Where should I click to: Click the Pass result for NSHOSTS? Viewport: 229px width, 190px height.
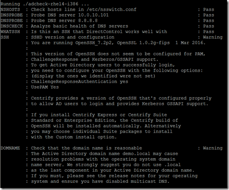tap(209, 10)
